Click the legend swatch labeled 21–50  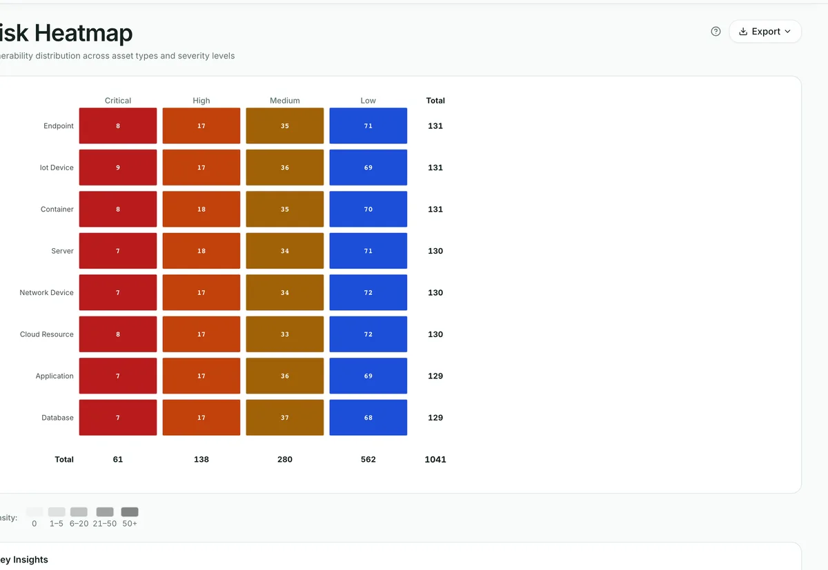pyautogui.click(x=105, y=512)
